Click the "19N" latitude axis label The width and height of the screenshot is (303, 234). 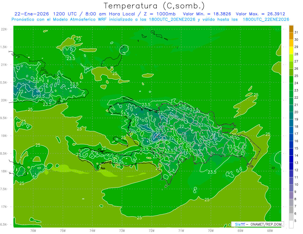point(4,136)
